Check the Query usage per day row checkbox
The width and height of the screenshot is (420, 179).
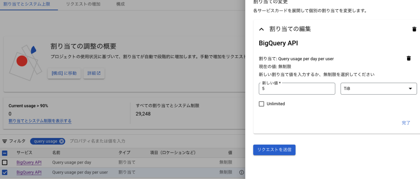pyautogui.click(x=5, y=163)
